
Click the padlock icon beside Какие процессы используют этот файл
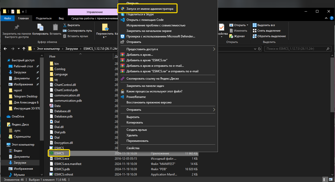tap(123, 91)
